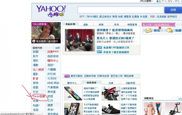Screen dimensions: 182x115
Task: Open the 山葉新廠重機車 product text
Action: tap(129, 88)
